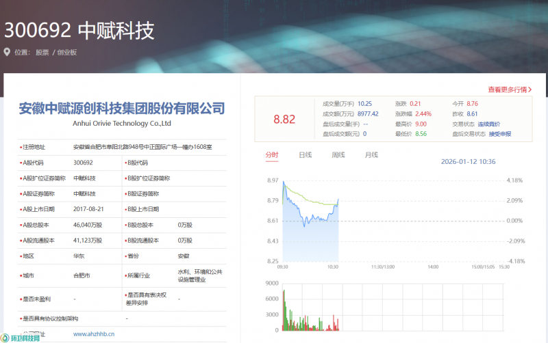Click the listing date 2017-08-21
Screen dimensions: 548x343
pos(88,209)
